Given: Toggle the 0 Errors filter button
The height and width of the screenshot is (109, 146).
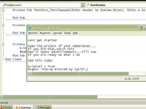Looking at the screenshot, I should [6, 107].
